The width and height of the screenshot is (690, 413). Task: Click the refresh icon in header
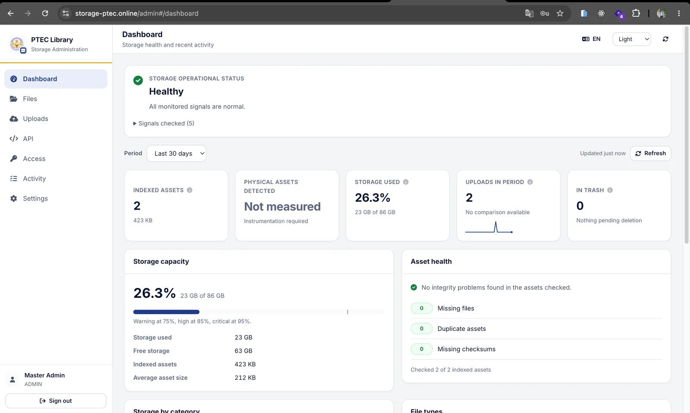click(x=665, y=39)
